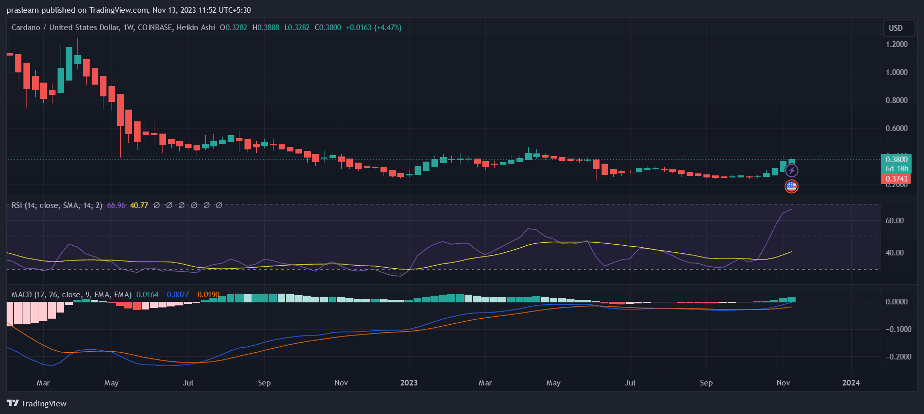Click the orange signal value −0.0190
Viewport: 924px width, 414px height.
(x=207, y=295)
